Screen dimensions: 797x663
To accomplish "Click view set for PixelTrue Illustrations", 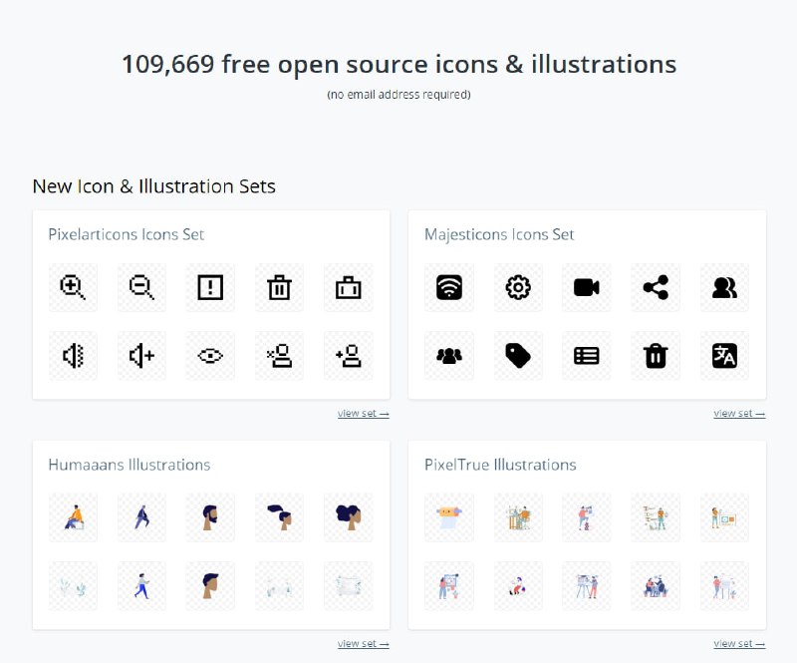I will coord(738,643).
